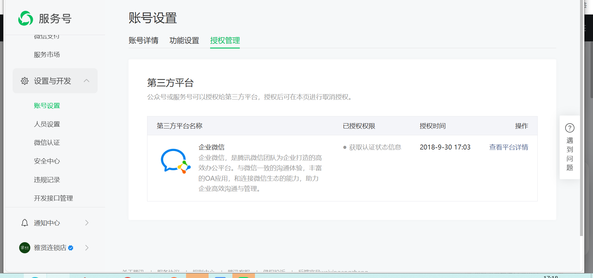The height and width of the screenshot is (278, 593).
Task: Click the bell icon for 通知中心
Action: point(25,223)
